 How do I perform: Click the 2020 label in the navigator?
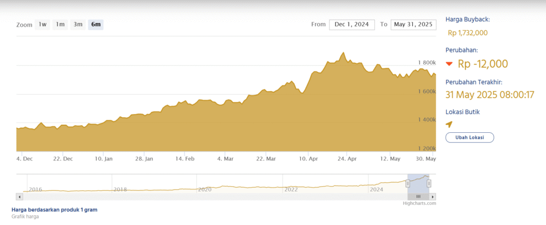coord(205,189)
